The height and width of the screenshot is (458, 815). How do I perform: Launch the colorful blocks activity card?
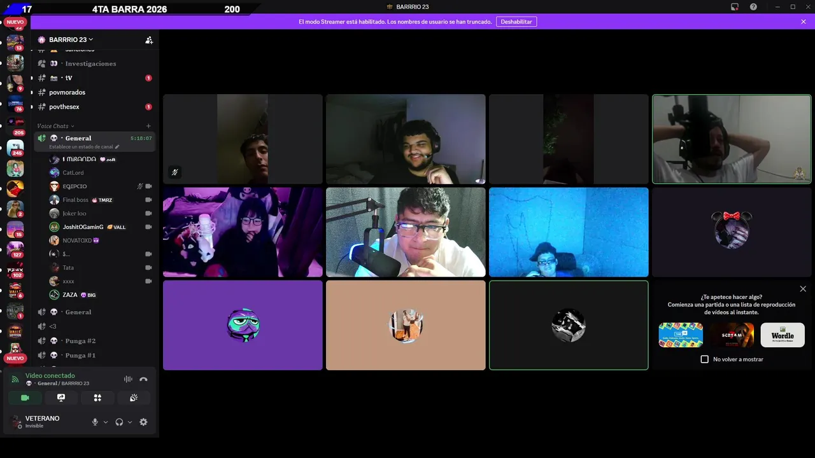point(681,335)
